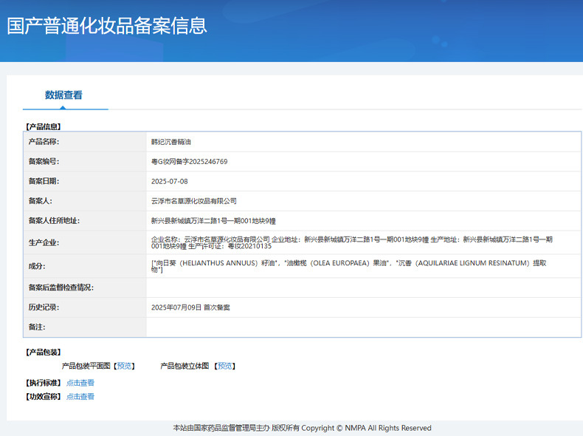The height and width of the screenshot is (436, 583).
Task: Click the filing date 2025-07-08
Action: [x=169, y=181]
